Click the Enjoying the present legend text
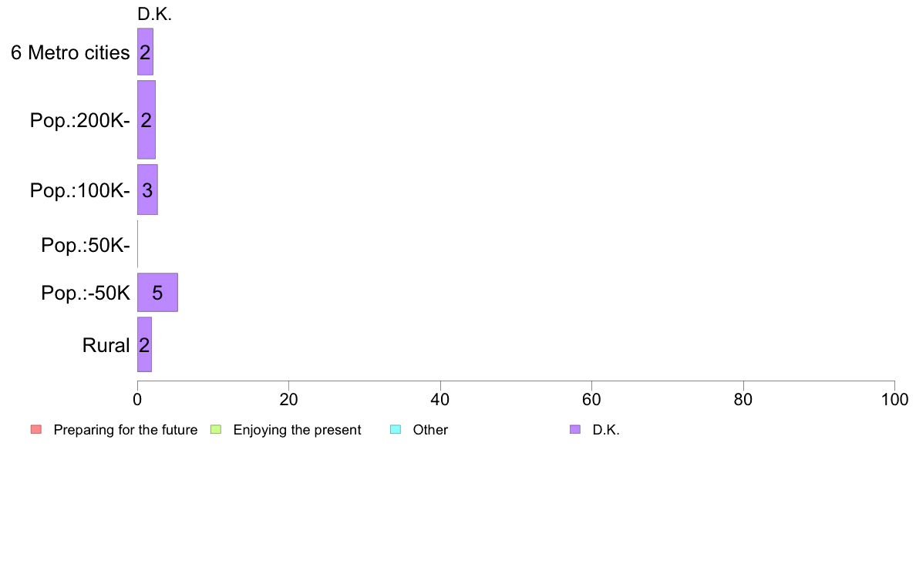The image size is (916, 567). (x=297, y=430)
